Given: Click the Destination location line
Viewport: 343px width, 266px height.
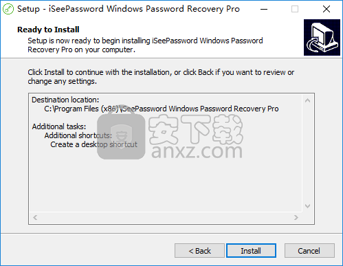Looking at the screenshot, I should 65,100.
